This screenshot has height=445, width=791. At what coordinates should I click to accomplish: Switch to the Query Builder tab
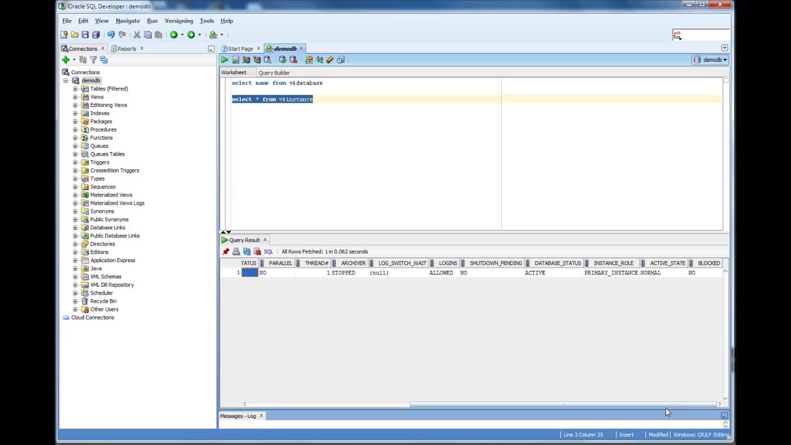[x=274, y=73]
